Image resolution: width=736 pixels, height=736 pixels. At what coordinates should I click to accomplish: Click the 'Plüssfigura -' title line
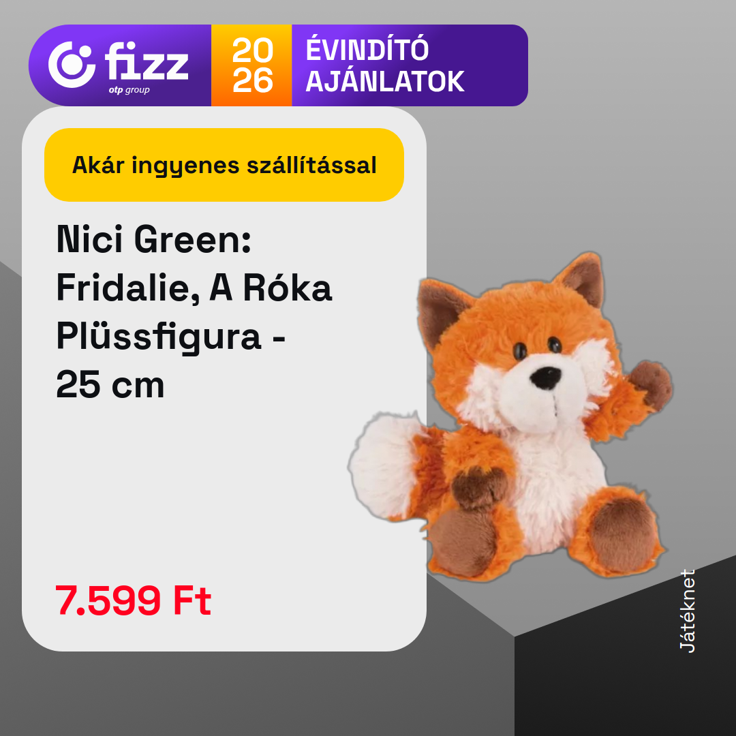tap(171, 336)
